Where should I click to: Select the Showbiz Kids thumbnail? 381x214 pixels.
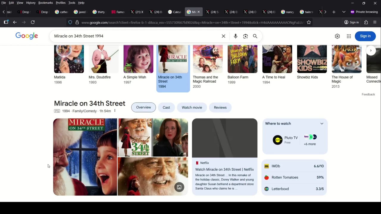pos(312,59)
